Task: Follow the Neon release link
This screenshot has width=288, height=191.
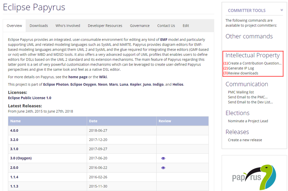Action: 103,84
